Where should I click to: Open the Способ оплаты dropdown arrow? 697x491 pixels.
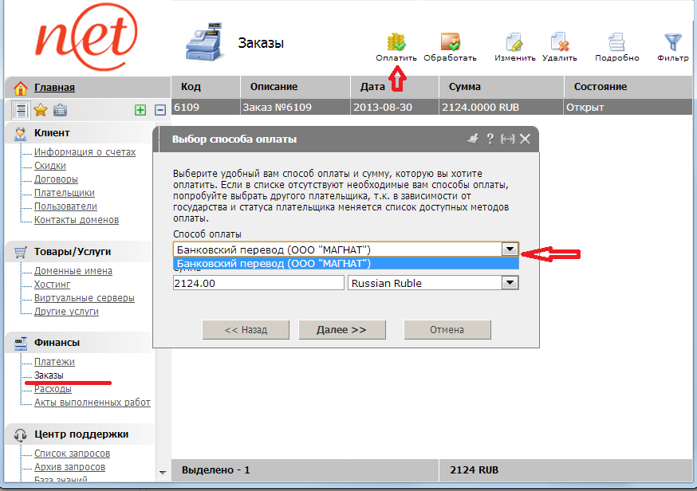[x=510, y=249]
